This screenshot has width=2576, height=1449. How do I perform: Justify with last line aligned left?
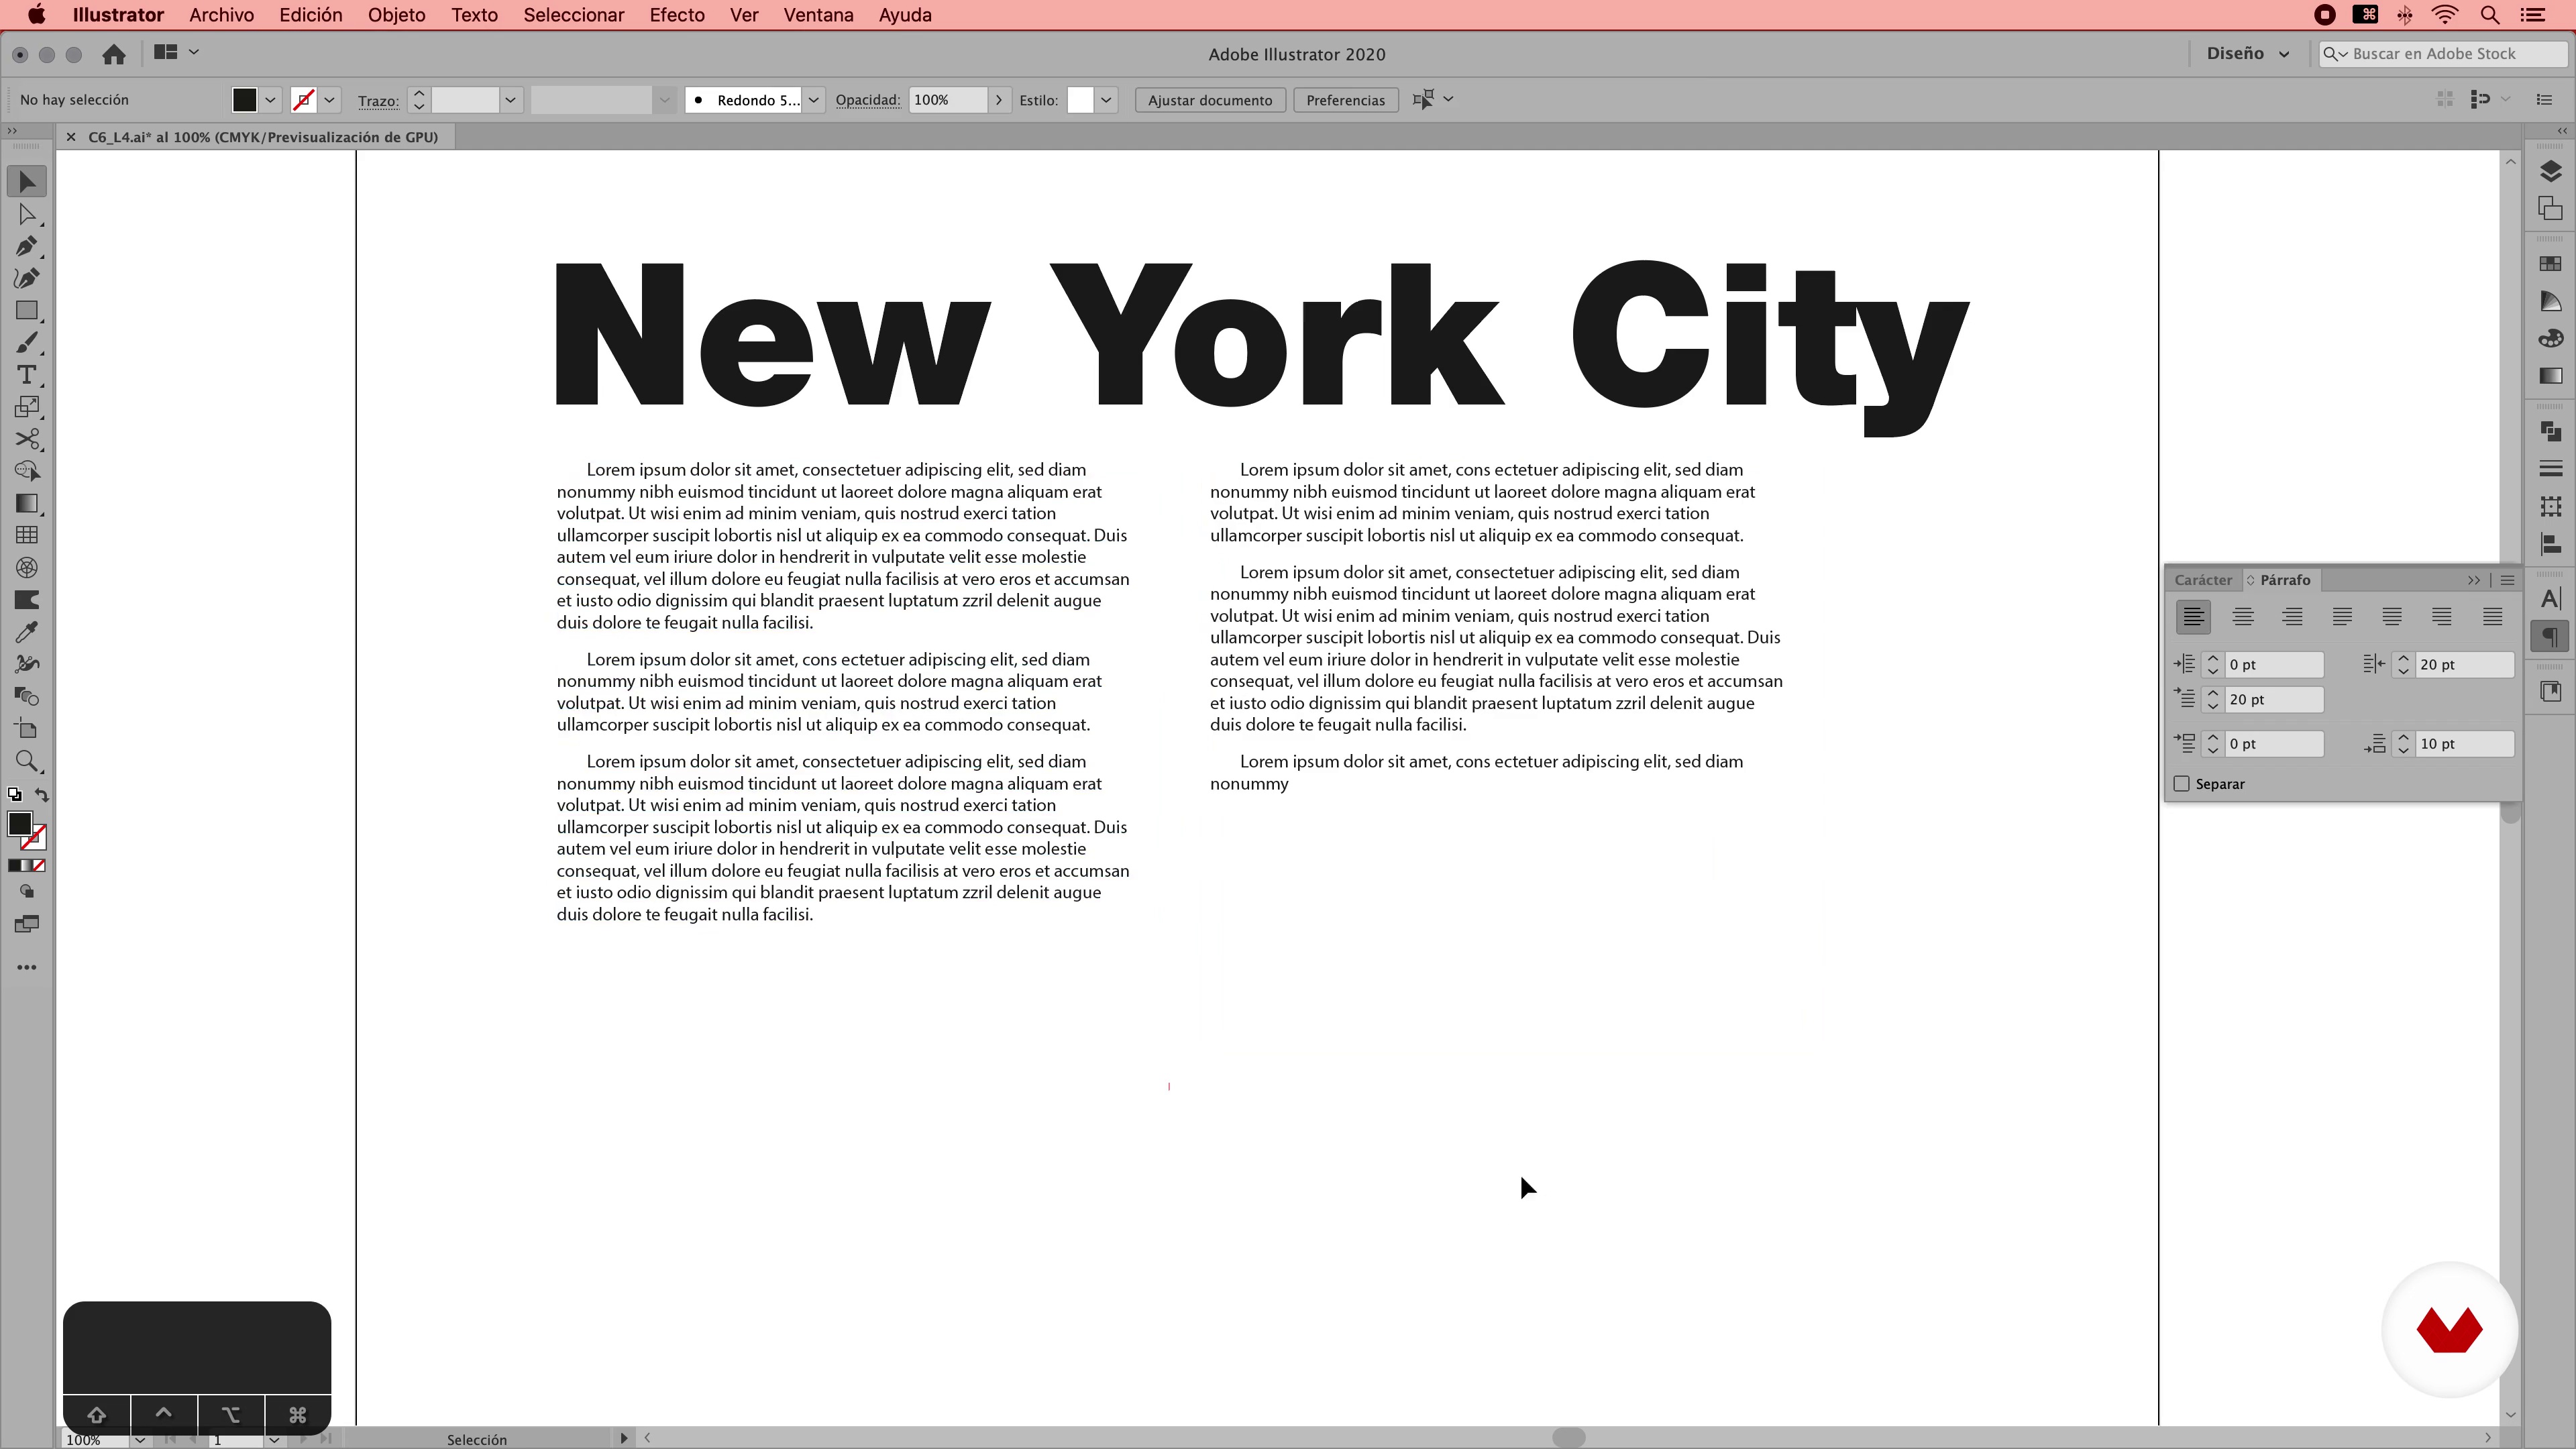pyautogui.click(x=2342, y=617)
